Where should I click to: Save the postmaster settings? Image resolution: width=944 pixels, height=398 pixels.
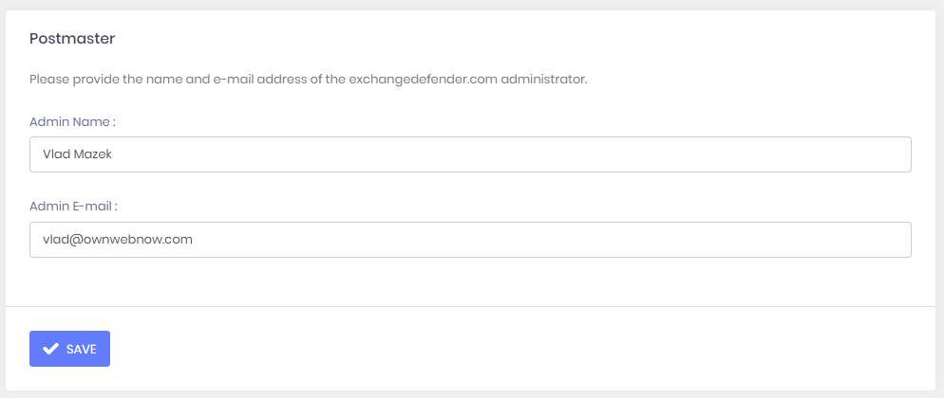pyautogui.click(x=69, y=349)
